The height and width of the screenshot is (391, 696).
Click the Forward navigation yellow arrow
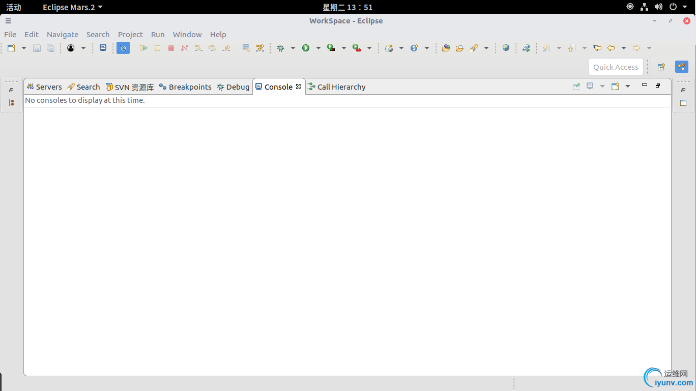[x=636, y=48]
